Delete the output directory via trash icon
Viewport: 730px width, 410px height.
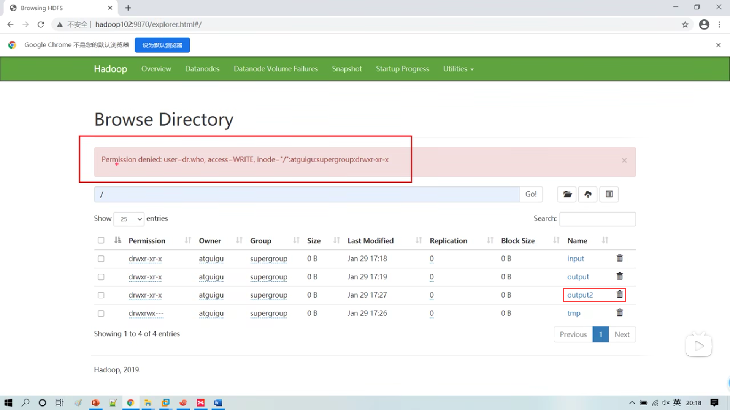point(619,276)
